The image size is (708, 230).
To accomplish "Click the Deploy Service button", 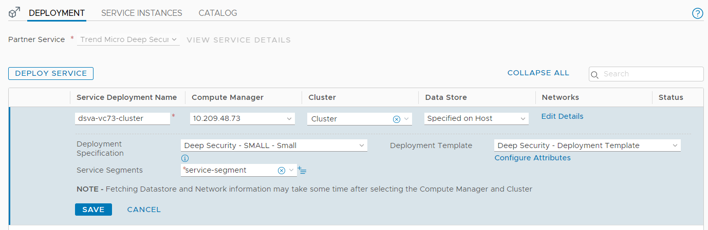I will coord(51,73).
